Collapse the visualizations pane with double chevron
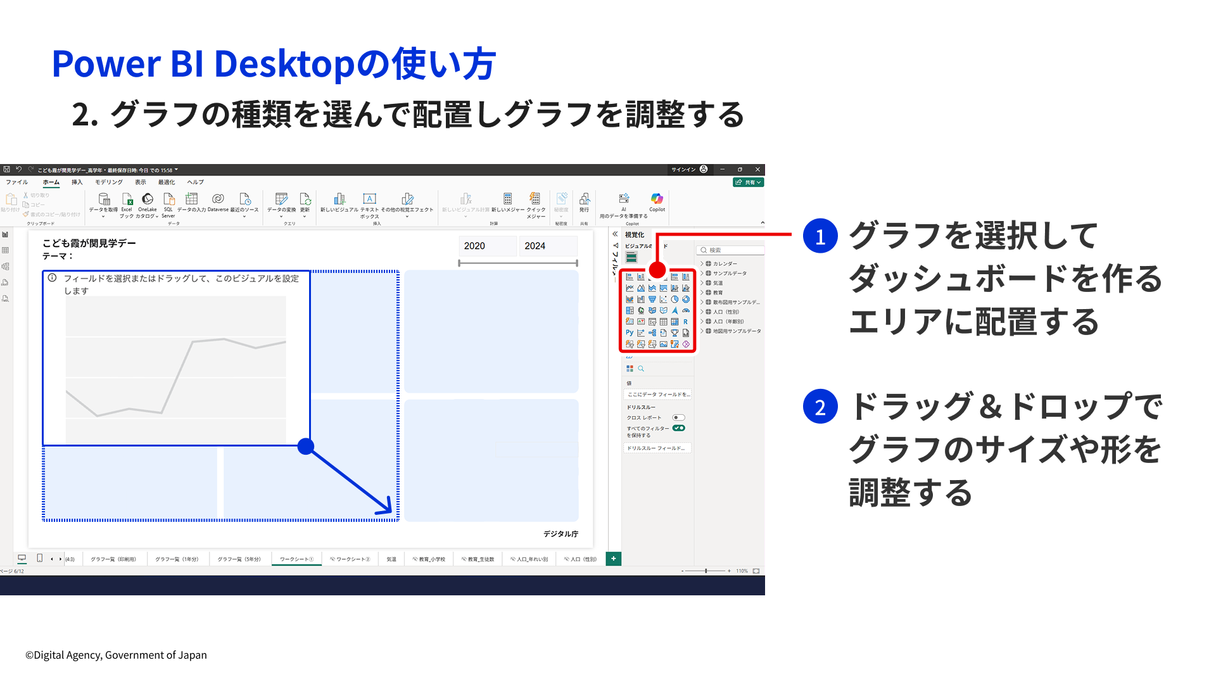This screenshot has height=684, width=1216. point(614,234)
